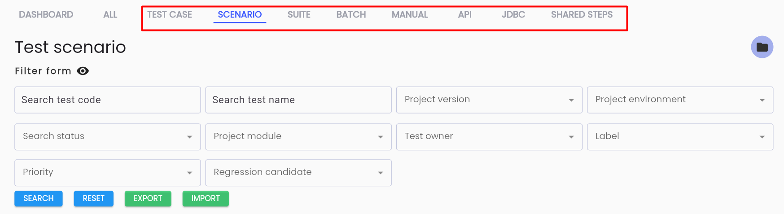This screenshot has height=214, width=784.
Task: Click the folder icon button
Action: coord(762,47)
